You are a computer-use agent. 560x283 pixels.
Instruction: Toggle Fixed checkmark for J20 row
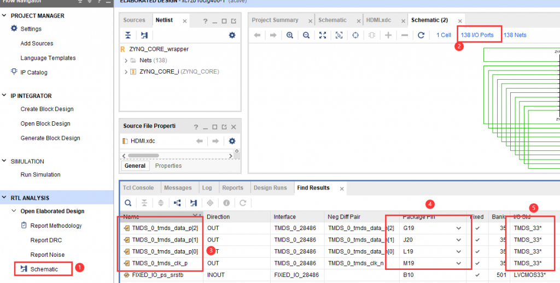click(x=477, y=239)
